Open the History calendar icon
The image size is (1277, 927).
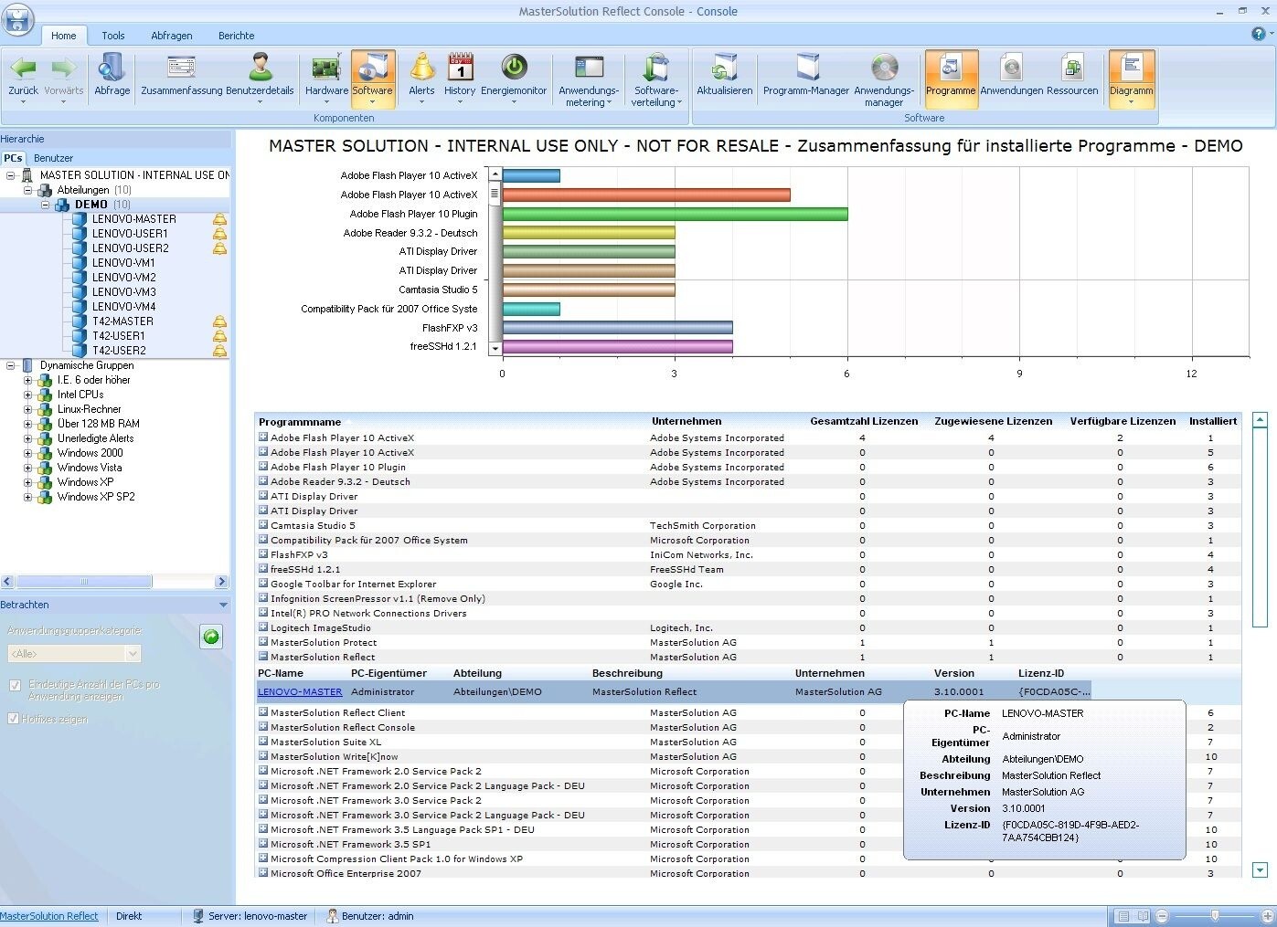tap(460, 68)
